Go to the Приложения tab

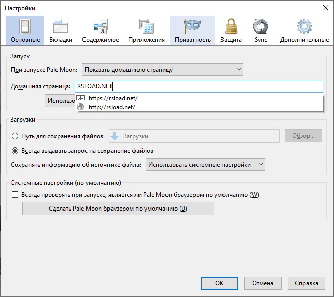point(147,31)
